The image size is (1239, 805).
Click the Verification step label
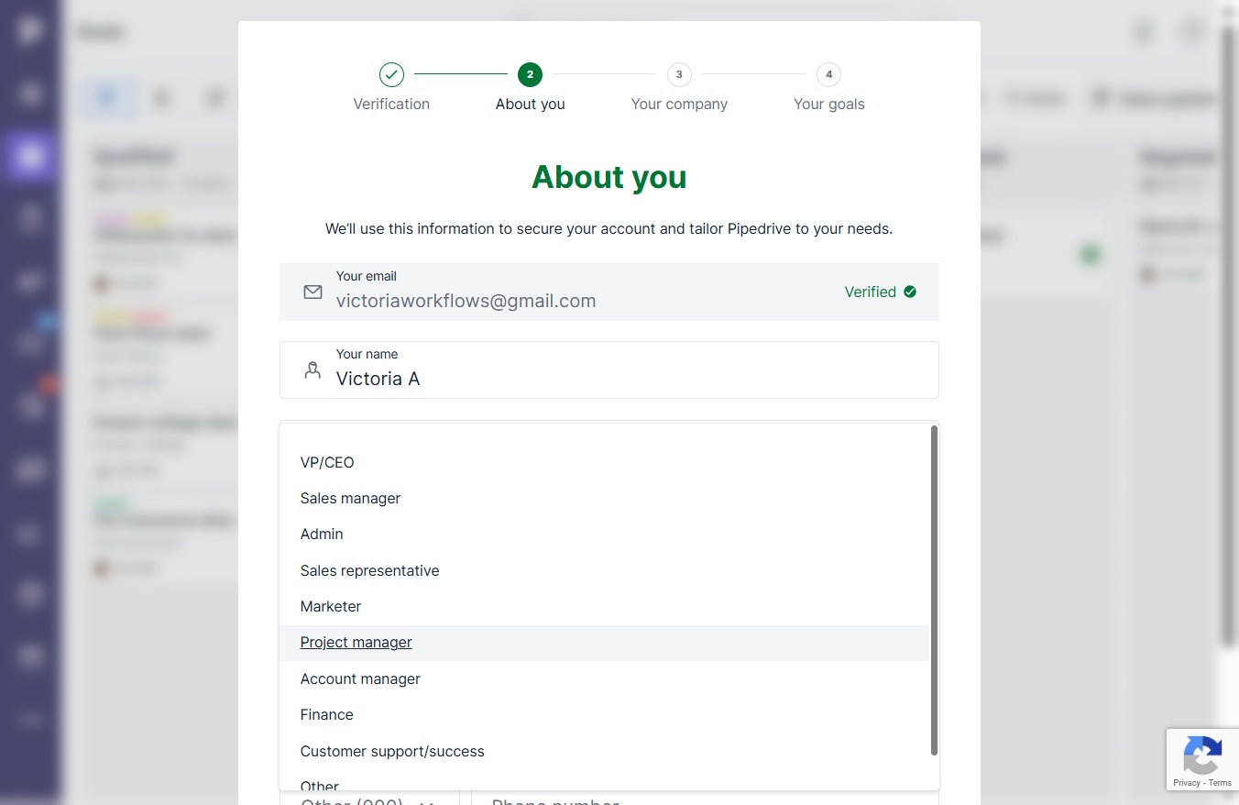[x=391, y=104]
